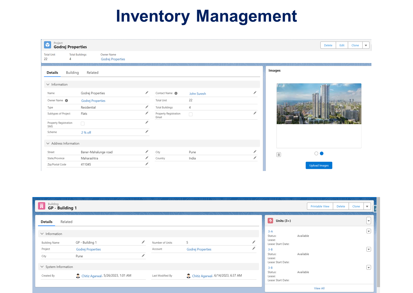413x293 pixels.
Task: Click info icon beside Owner Name label
Action: click(66, 101)
